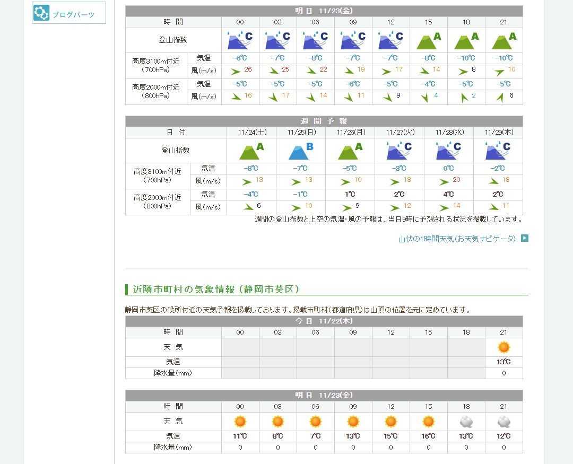Click 近隣市町村の気象情報 section heading
Screen dimensions: 573x464
click(216, 290)
